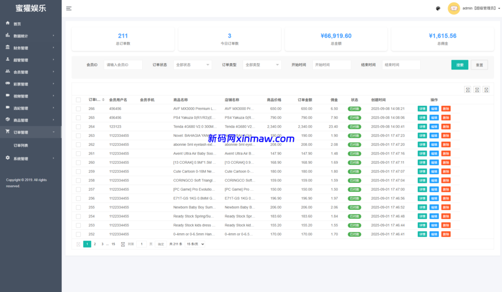Open the 订单类型 dropdown

pos(262,65)
